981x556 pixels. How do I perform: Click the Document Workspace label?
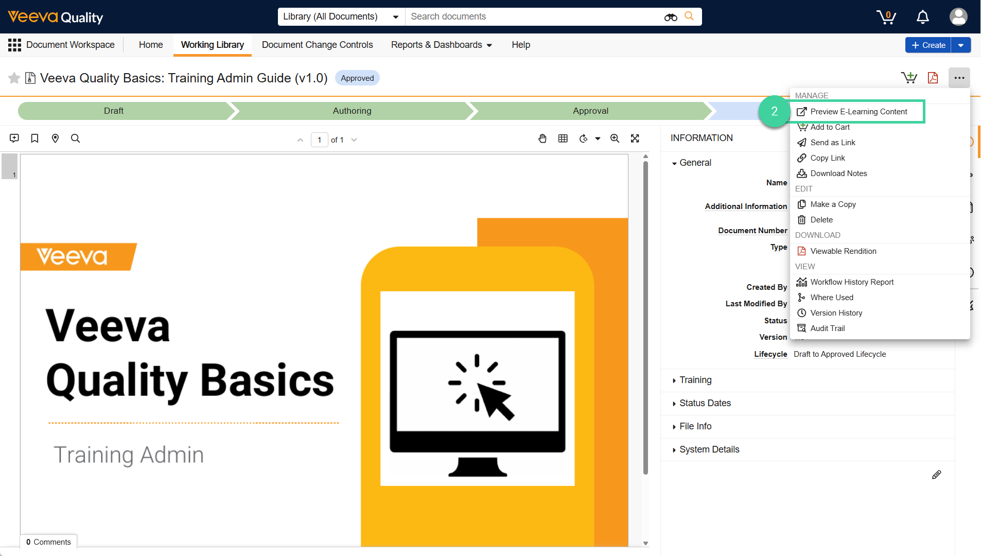point(71,45)
